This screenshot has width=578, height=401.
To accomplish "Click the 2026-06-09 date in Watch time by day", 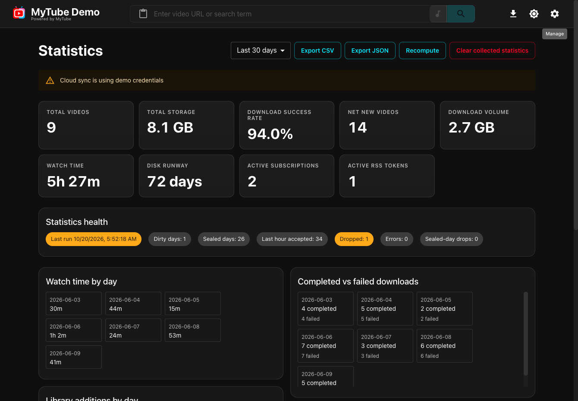I will (65, 353).
